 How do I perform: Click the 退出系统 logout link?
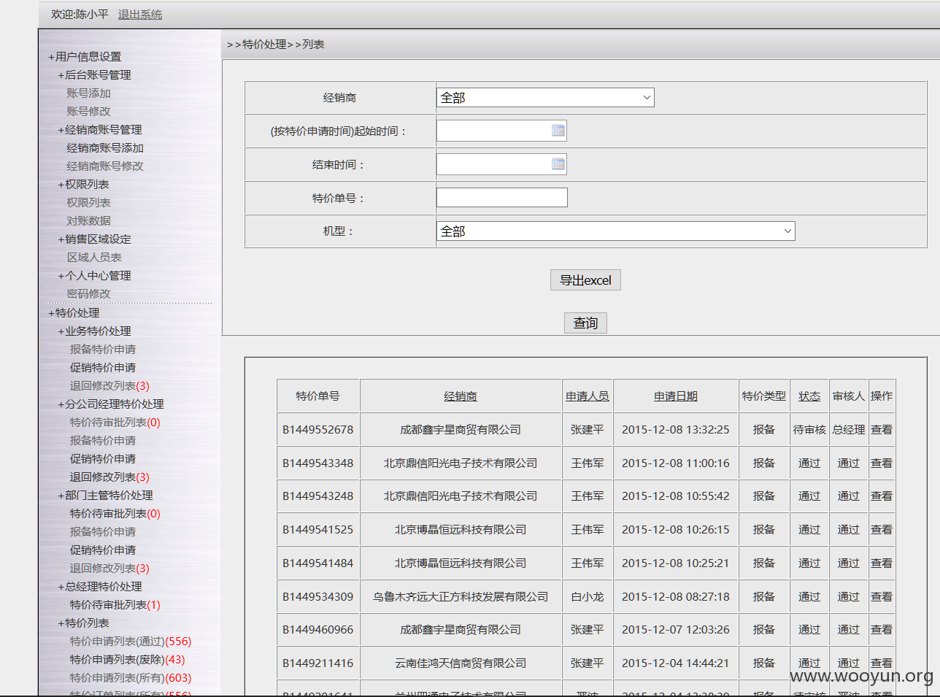tap(140, 15)
